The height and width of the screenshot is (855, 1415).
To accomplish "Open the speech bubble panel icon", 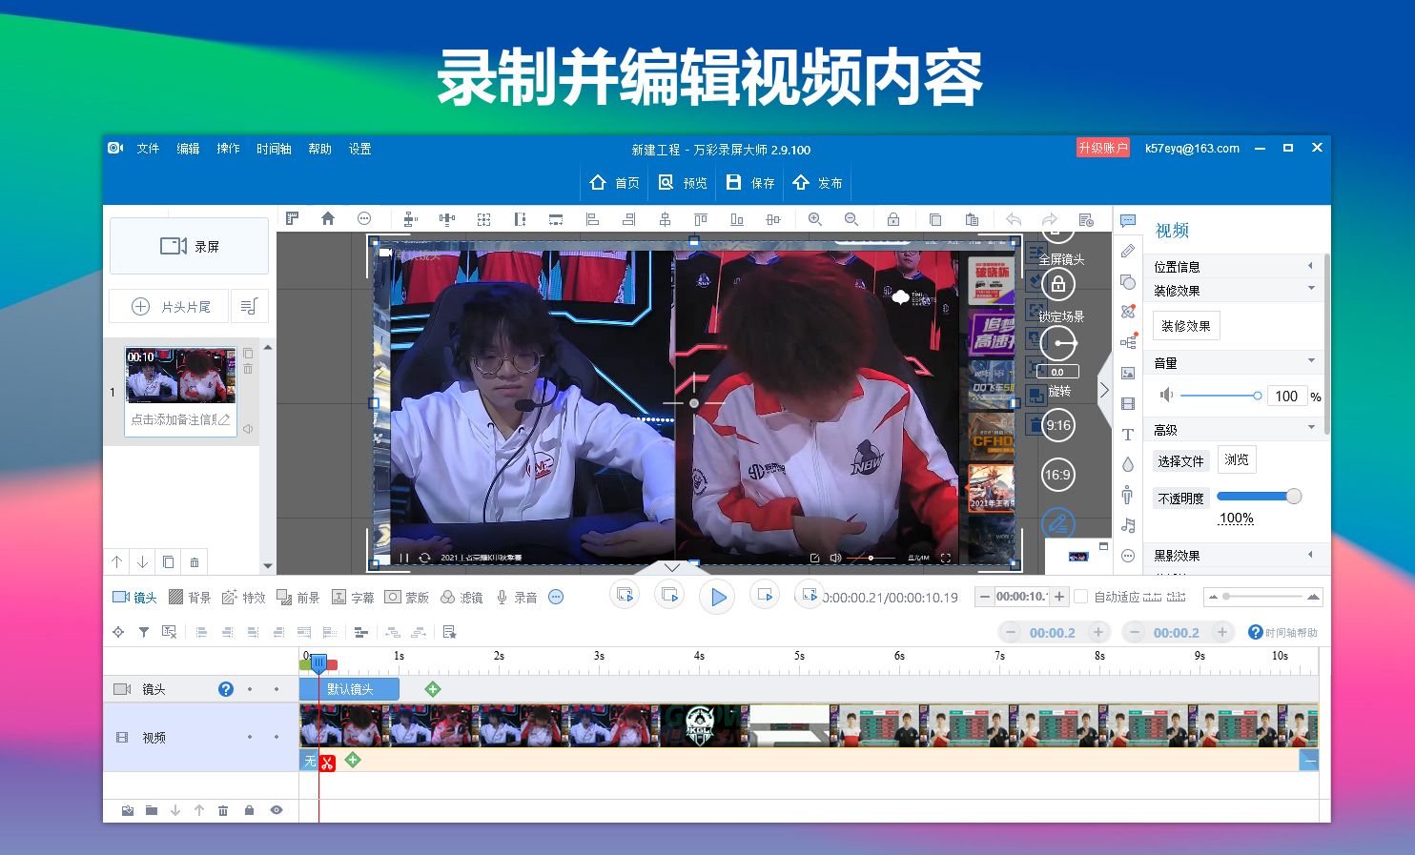I will coord(1128,221).
